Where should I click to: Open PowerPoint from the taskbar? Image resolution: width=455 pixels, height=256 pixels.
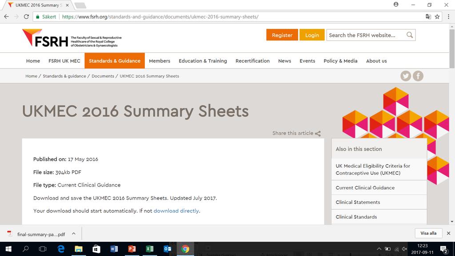[132, 249]
